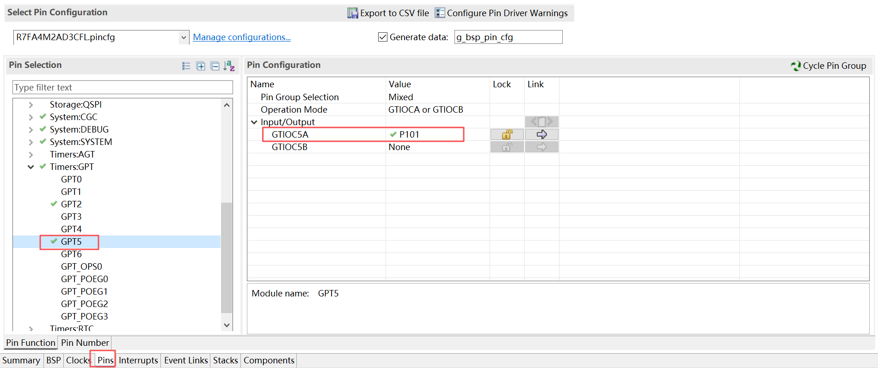The height and width of the screenshot is (368, 878).
Task: Switch to the Interrupts tab
Action: [x=138, y=360]
